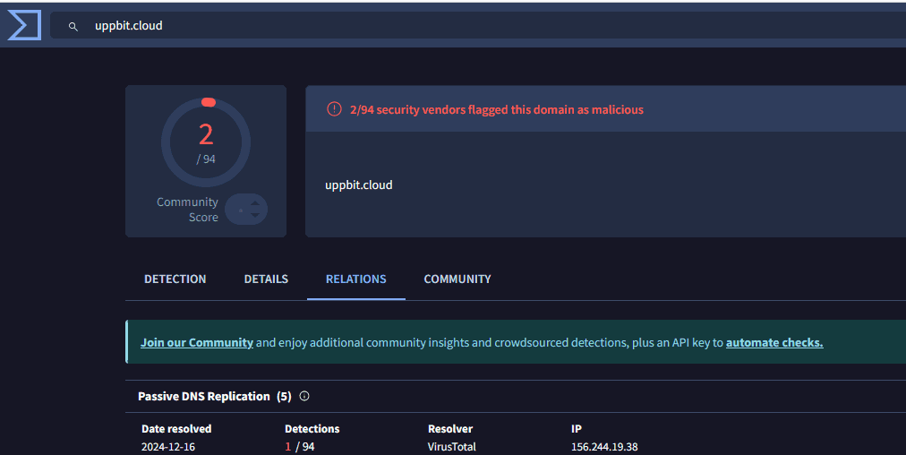Click the IP address 156.244.19.38
The image size is (906, 455).
(604, 446)
